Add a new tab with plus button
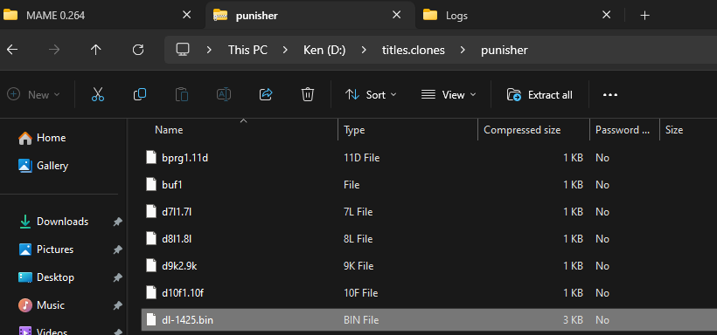Screen dimensions: 717x335 click(x=644, y=16)
